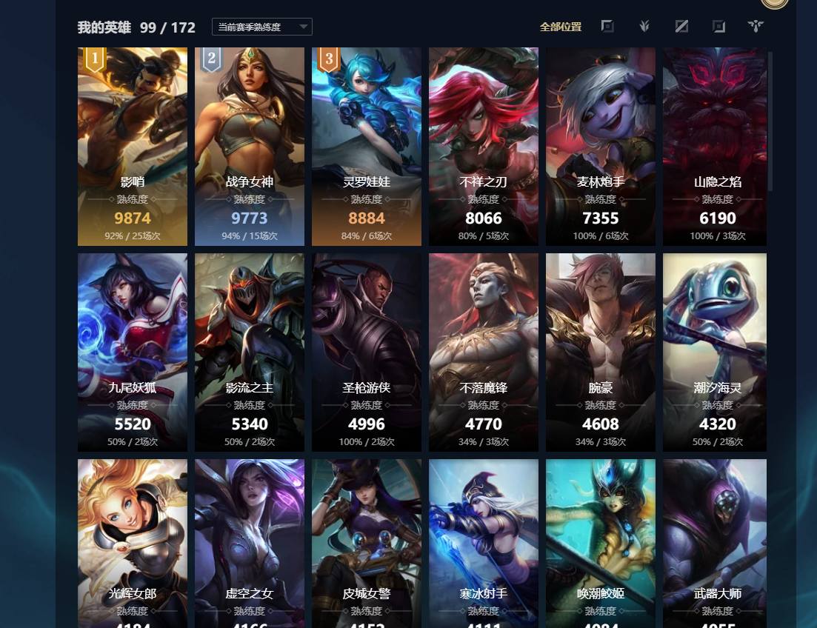Click the 光辉女郎 champion card

pos(133,544)
